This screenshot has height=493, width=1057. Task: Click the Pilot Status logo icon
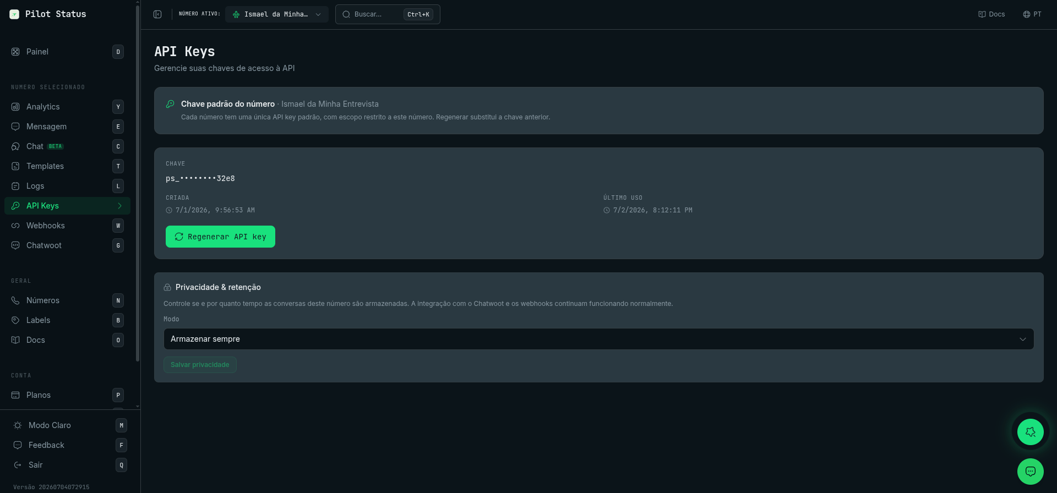(x=14, y=14)
